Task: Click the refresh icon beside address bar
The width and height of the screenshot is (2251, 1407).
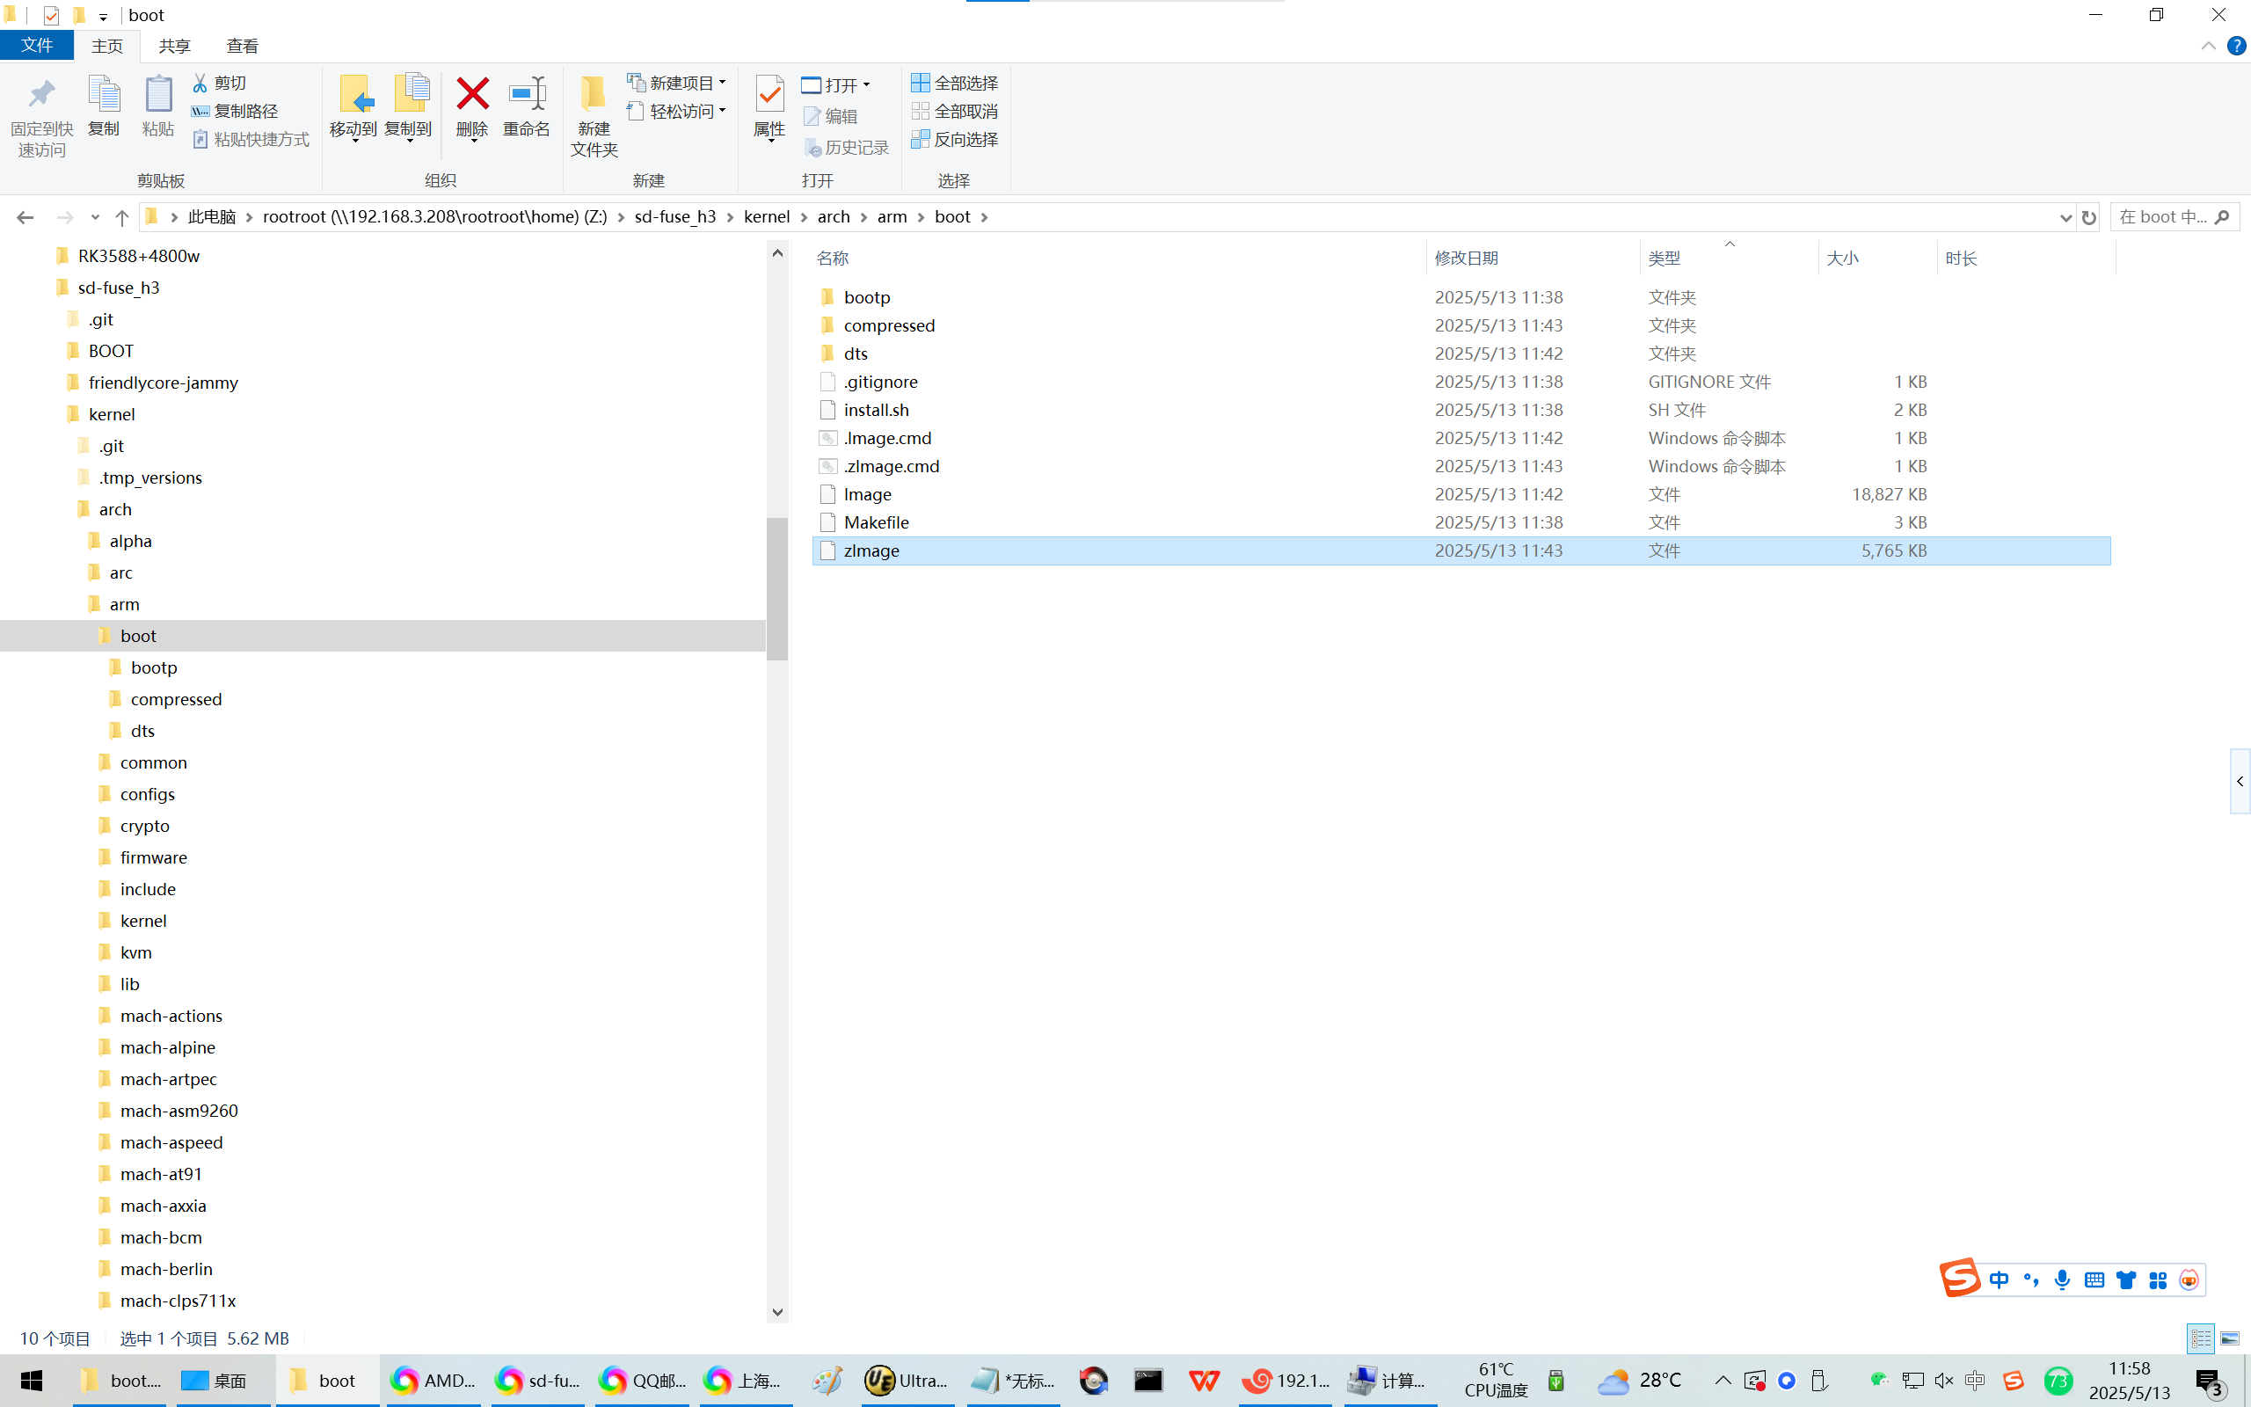Action: click(2089, 217)
